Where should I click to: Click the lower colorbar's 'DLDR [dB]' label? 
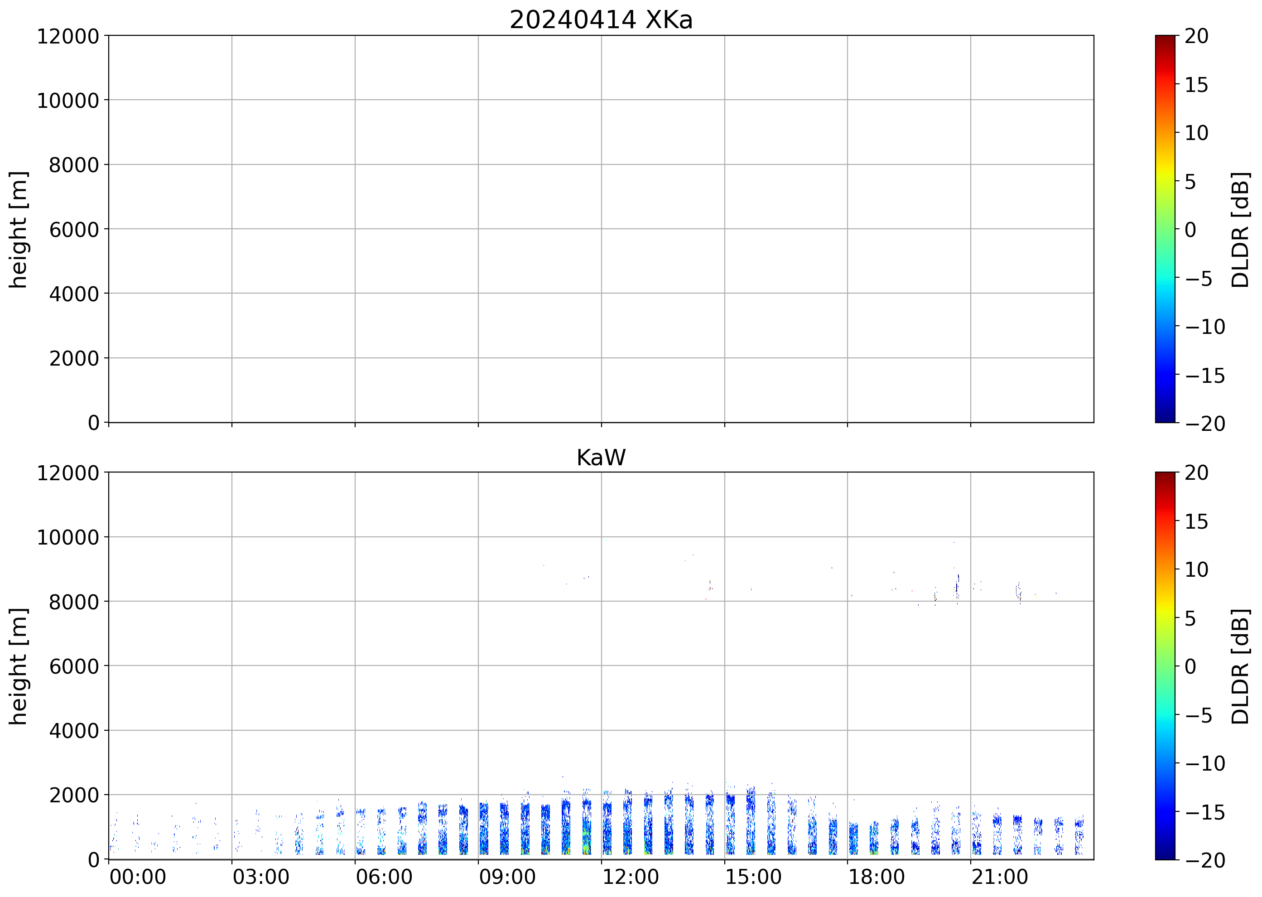tap(1240, 666)
